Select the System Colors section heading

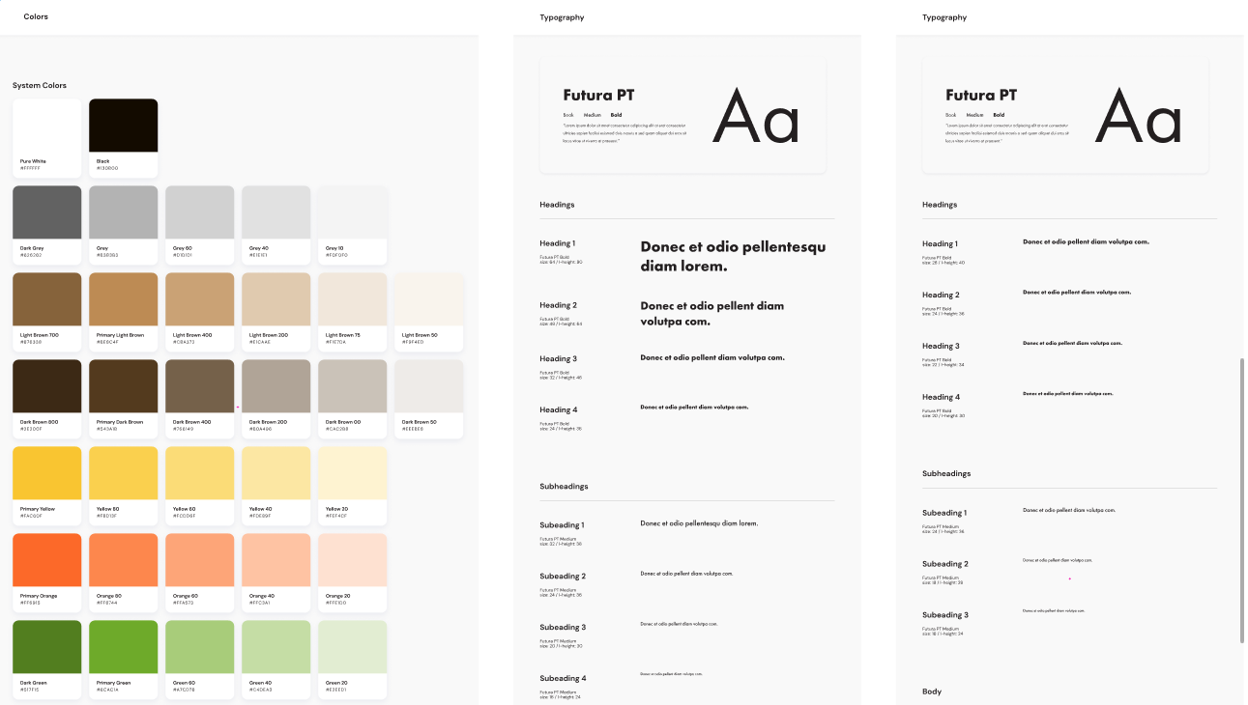click(40, 86)
